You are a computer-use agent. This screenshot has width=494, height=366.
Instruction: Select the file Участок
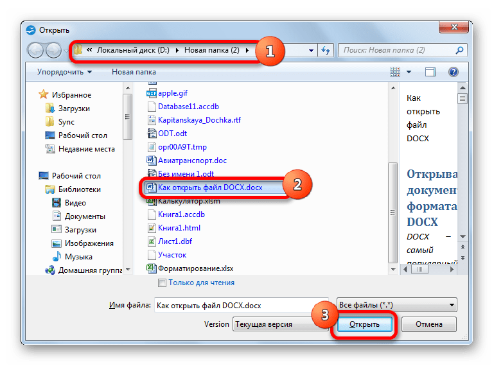point(172,255)
